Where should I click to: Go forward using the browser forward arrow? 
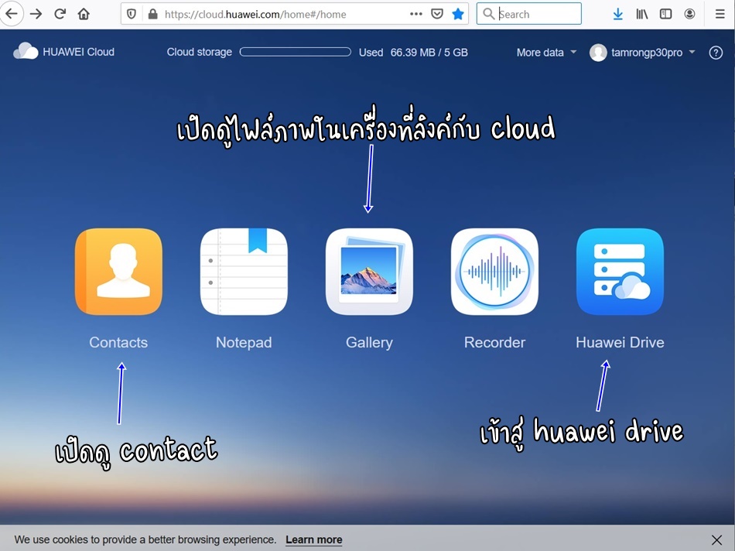36,14
